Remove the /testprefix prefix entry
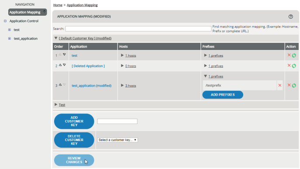Image resolution: width=300 pixels, height=169 pixels. (x=280, y=85)
